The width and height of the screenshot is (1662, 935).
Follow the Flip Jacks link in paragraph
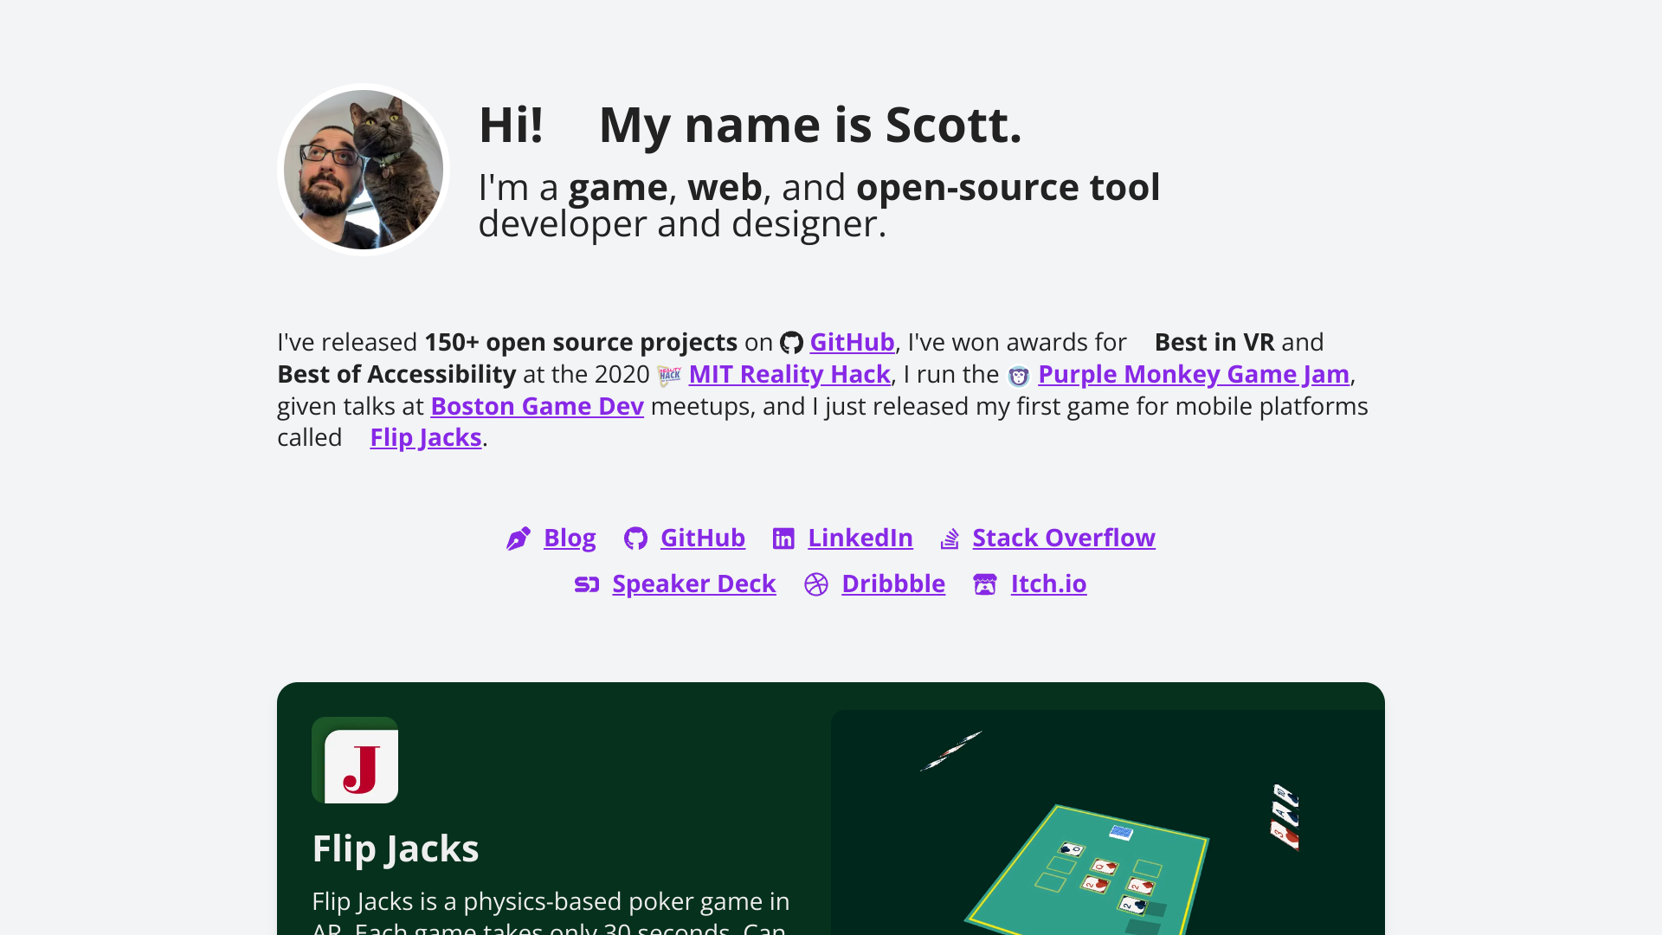coord(426,437)
